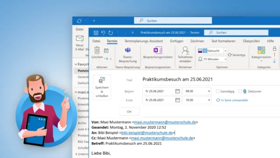
Task: Click the Serientyp recurrence button
Action: pyautogui.click(x=237, y=55)
